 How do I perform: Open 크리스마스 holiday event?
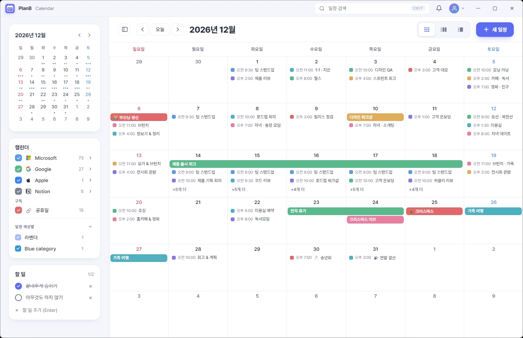tap(434, 211)
